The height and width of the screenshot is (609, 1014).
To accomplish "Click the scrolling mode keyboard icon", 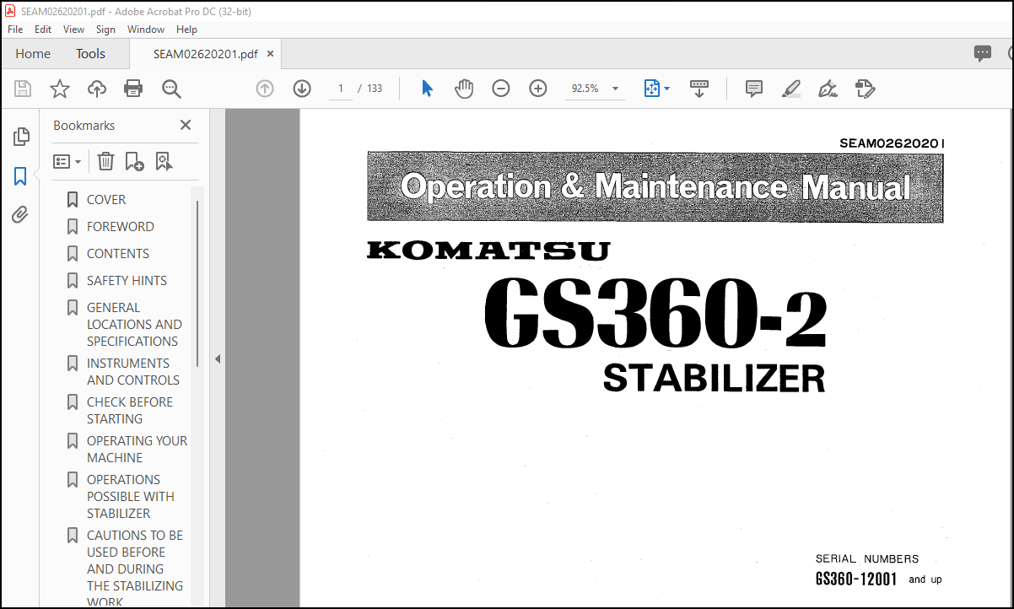I will click(x=699, y=89).
